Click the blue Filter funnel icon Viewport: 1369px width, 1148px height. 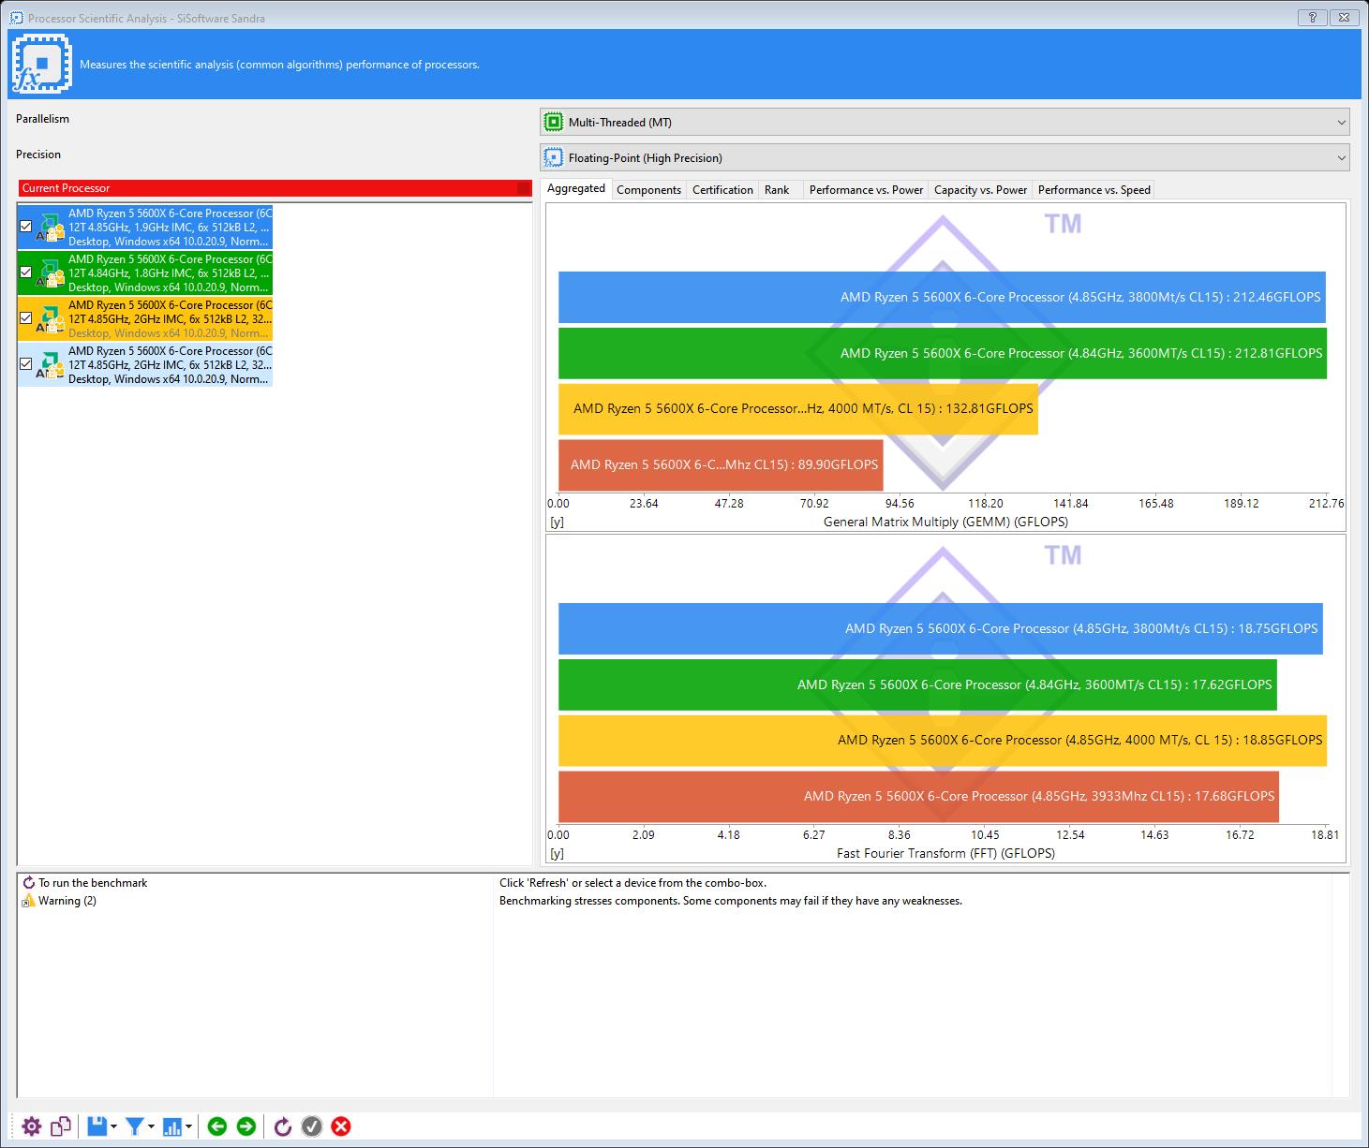(135, 1126)
